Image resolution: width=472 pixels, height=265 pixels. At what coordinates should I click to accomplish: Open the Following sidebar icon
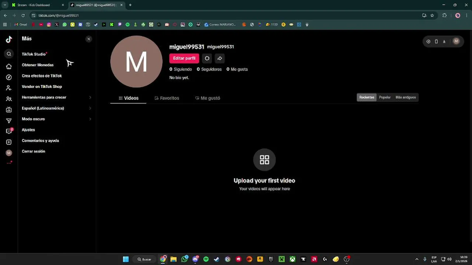click(9, 88)
